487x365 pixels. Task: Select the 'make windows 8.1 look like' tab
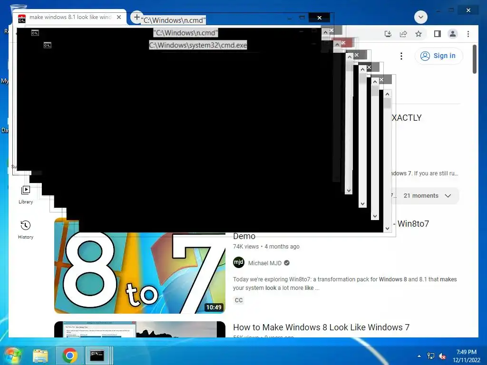tap(70, 18)
